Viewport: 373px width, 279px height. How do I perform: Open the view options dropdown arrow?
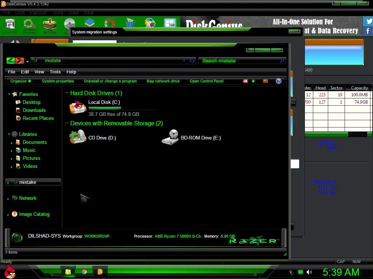click(254, 81)
